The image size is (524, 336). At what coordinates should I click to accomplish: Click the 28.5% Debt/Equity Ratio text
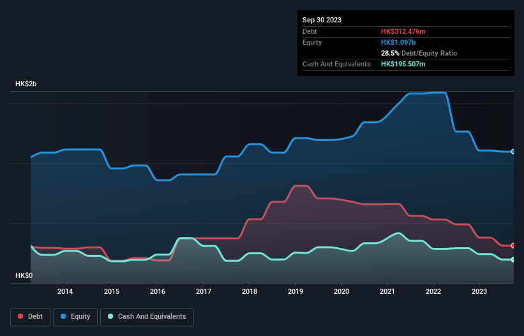tap(419, 53)
